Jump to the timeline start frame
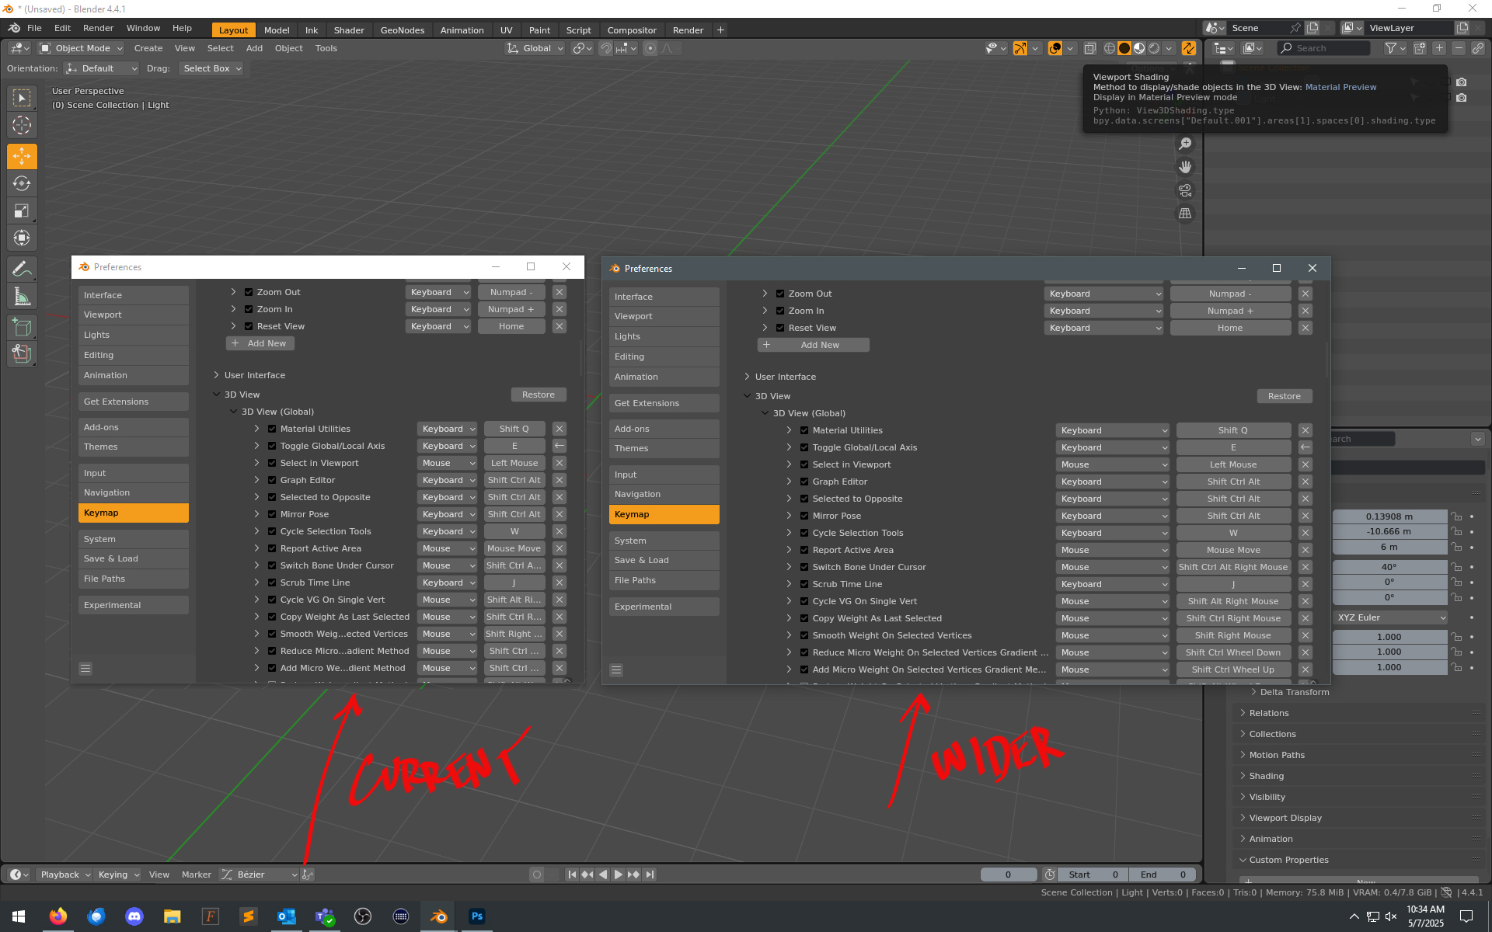The width and height of the screenshot is (1492, 932). (x=572, y=875)
